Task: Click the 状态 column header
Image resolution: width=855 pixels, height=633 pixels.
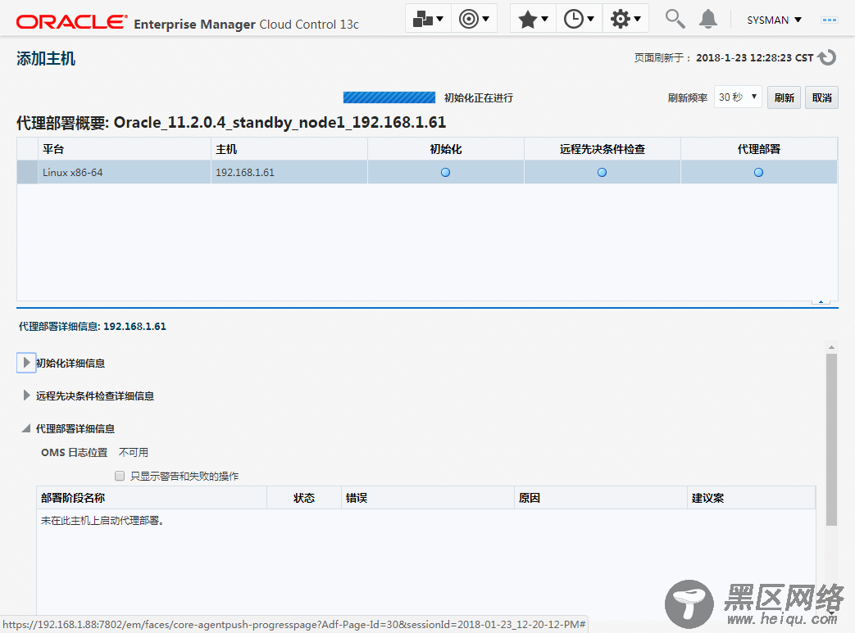Action: click(304, 497)
